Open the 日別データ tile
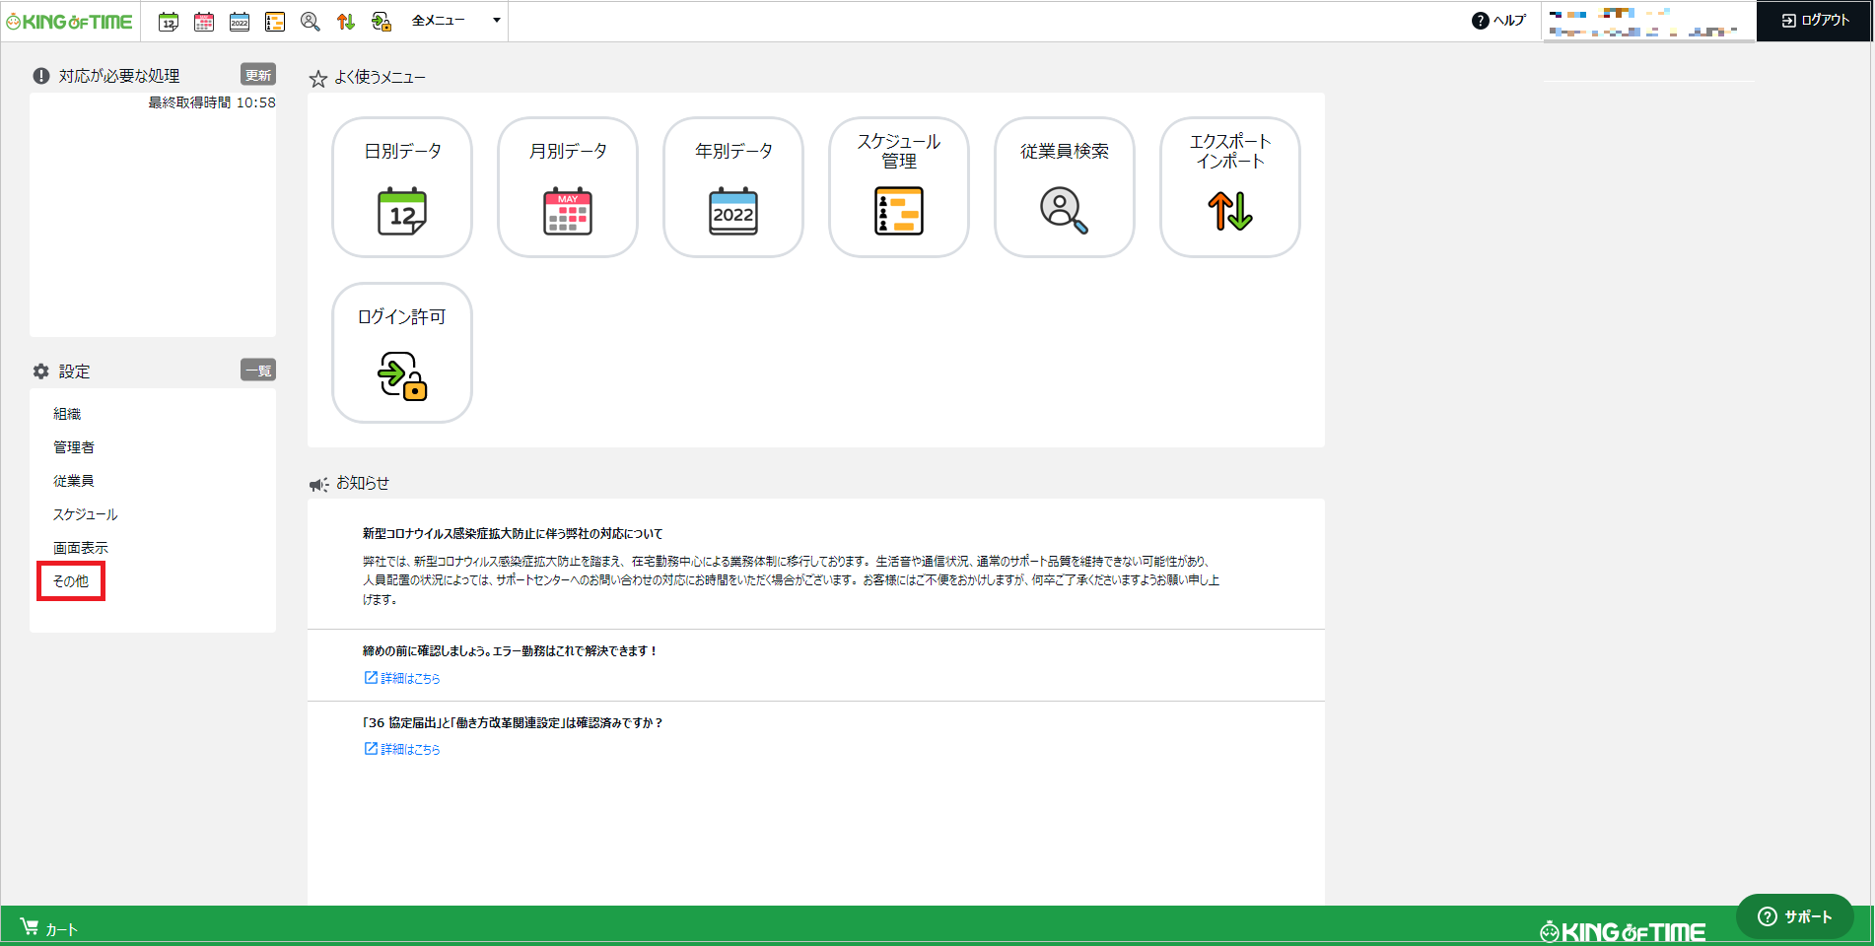This screenshot has height=946, width=1875. pos(402,187)
